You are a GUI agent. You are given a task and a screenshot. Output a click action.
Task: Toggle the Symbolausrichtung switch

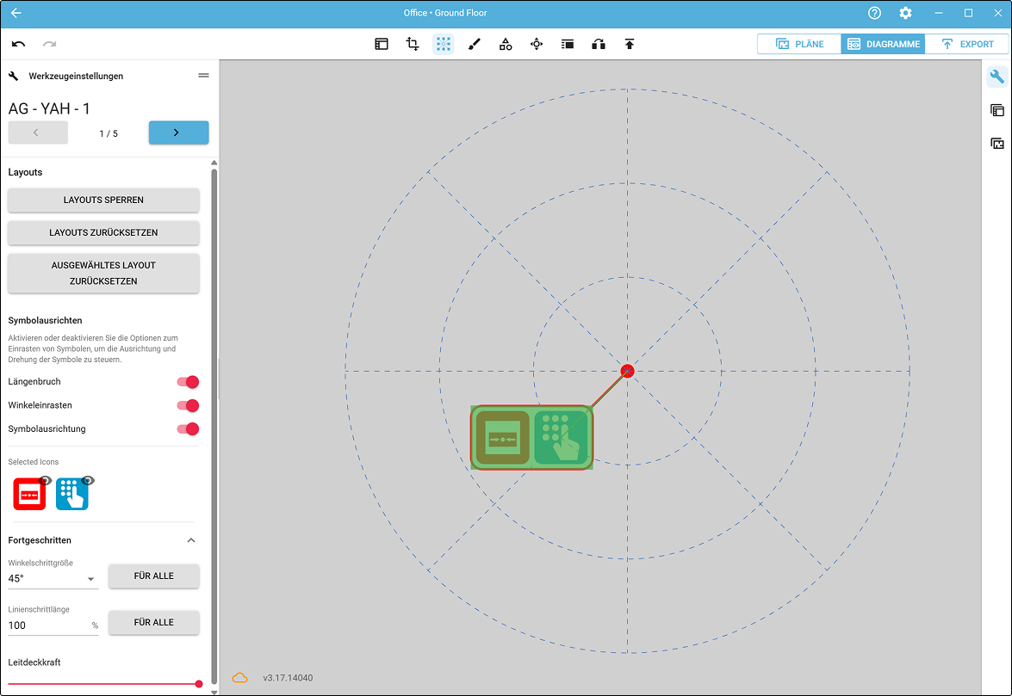click(188, 429)
